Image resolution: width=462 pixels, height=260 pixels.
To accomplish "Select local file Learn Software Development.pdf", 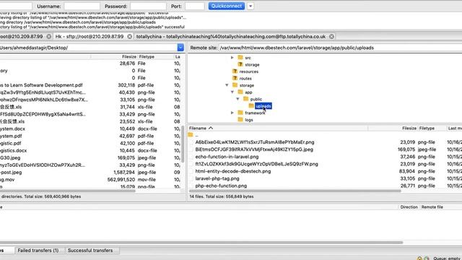I will coord(41,85).
